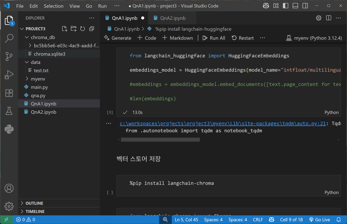
Task: Open the Manage gear in activity bar
Action: click(x=9, y=206)
